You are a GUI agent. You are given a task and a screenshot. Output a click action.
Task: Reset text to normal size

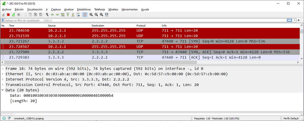[x=101, y=15]
